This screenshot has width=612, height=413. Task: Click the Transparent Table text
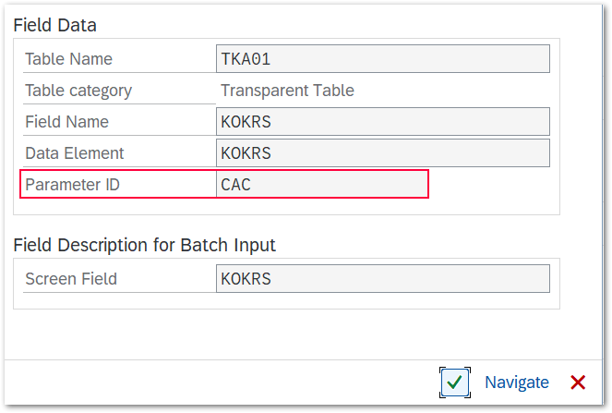(x=287, y=91)
